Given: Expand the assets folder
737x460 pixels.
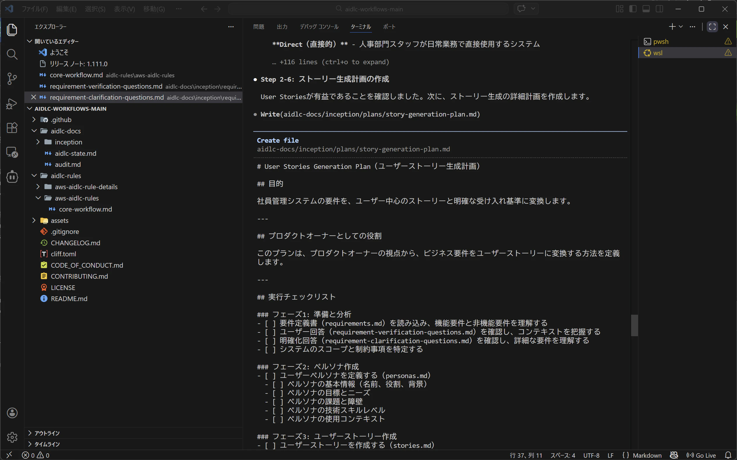Looking at the screenshot, I should click(x=133, y=220).
